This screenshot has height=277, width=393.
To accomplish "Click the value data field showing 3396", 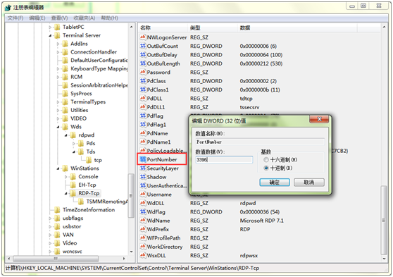I will 224,159.
